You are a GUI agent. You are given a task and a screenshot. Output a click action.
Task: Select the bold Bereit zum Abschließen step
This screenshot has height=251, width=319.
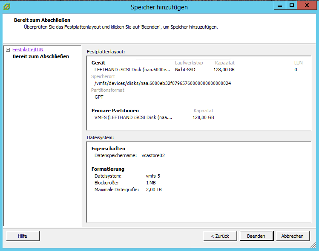(40, 56)
